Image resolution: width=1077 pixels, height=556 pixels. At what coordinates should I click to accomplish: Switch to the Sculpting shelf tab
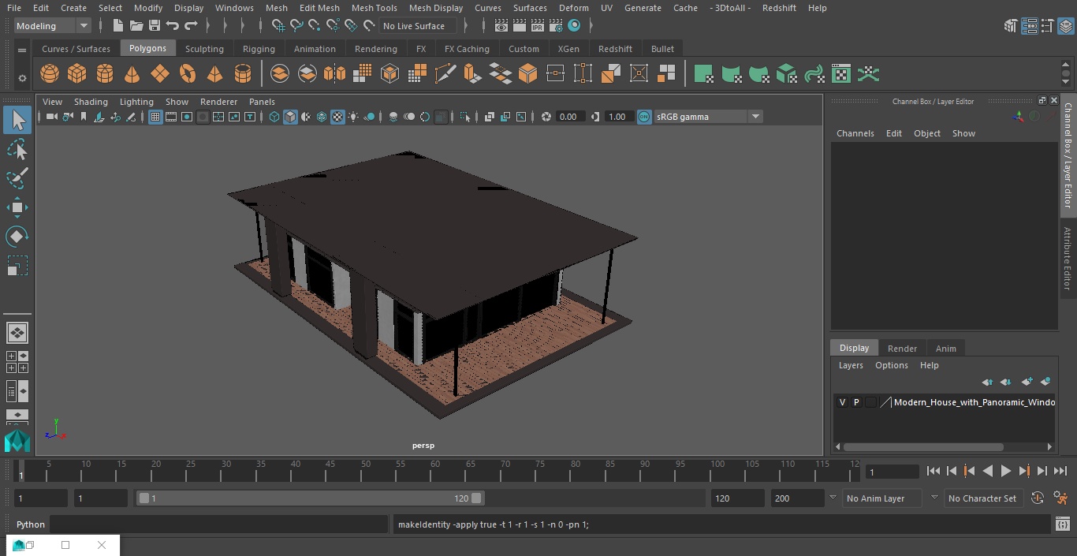point(204,49)
